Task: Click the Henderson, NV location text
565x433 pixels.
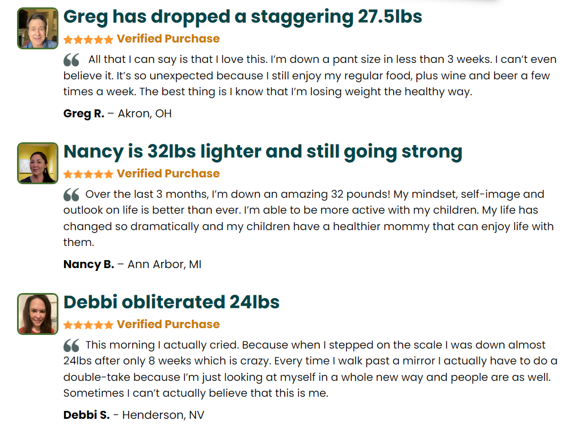Action: tap(163, 415)
